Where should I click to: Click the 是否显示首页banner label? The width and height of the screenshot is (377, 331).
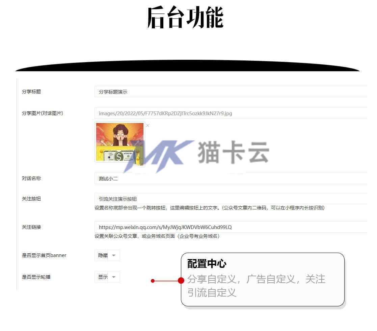tap(44, 255)
